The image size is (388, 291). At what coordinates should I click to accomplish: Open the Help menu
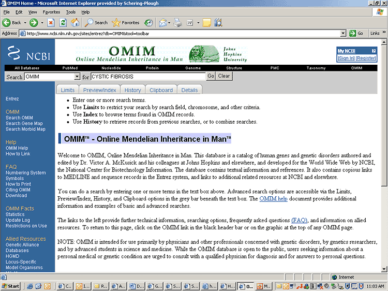click(85, 12)
